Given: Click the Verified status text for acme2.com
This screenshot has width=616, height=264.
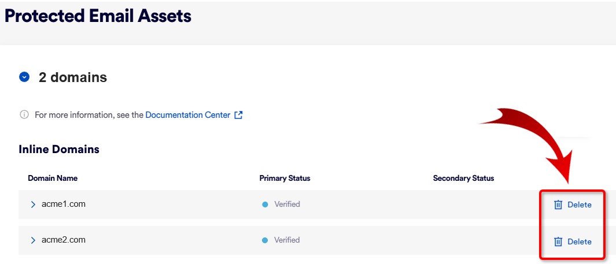Looking at the screenshot, I should point(287,240).
